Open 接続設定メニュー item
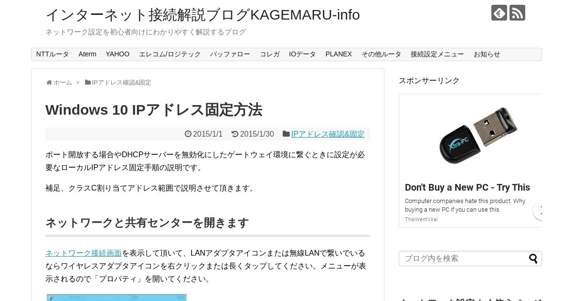Screen dimensions: 573x301 (x=437, y=54)
